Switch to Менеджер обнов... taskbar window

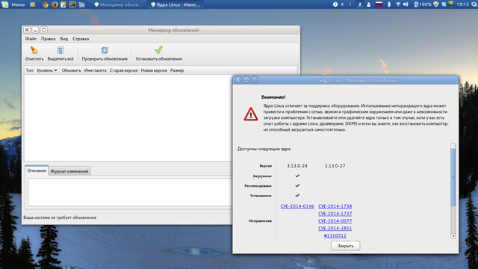tap(118, 4)
